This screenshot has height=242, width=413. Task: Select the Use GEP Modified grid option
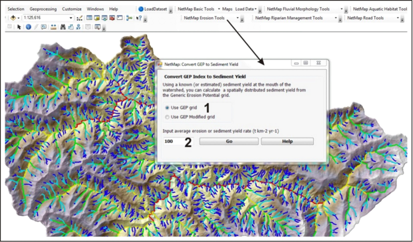[190, 117]
